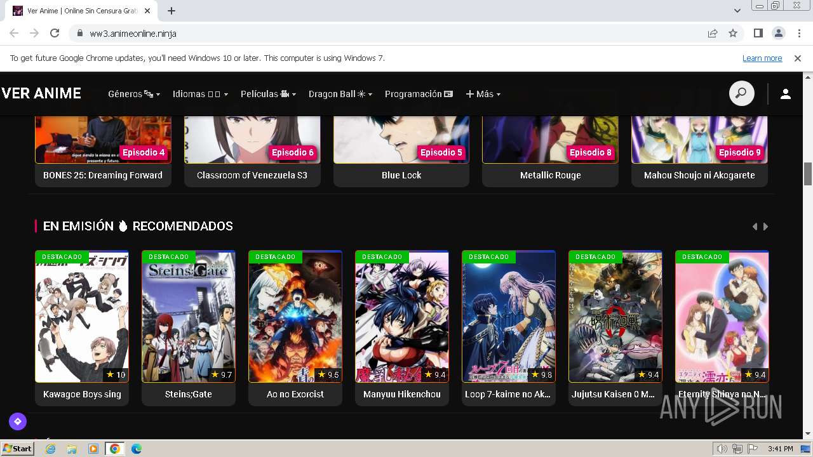The image size is (813, 457).
Task: Open the Episodio 4 badge on BONES 25
Action: (144, 152)
